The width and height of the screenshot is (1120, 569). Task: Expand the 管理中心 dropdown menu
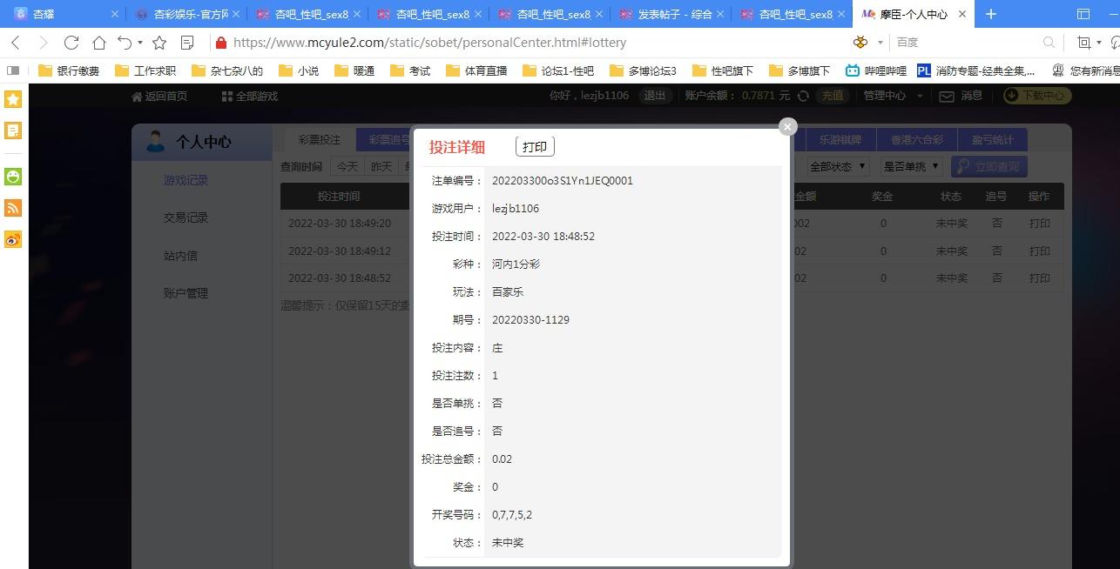(893, 97)
